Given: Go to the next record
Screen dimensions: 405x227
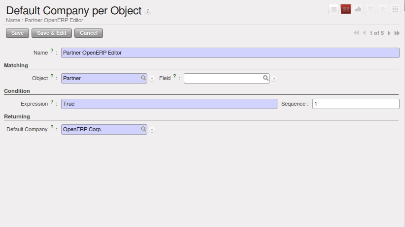Looking at the screenshot, I should 389,33.
